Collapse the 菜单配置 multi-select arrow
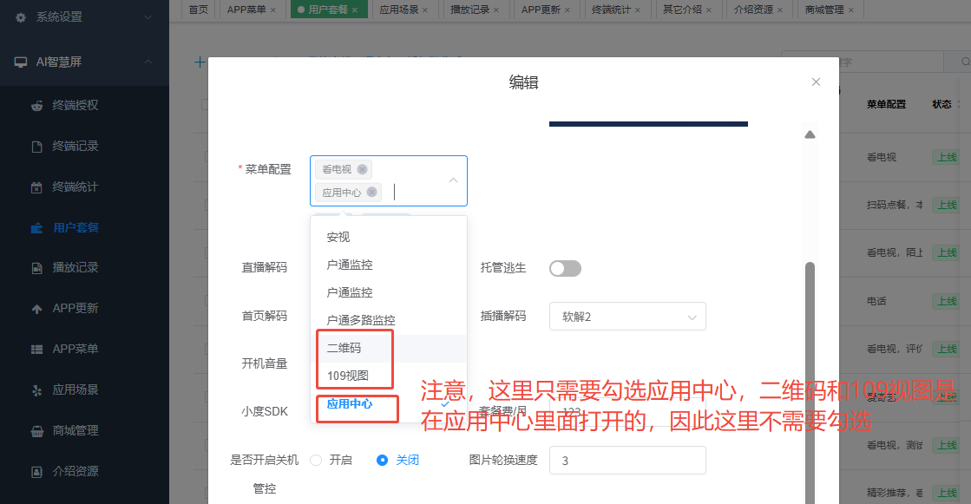This screenshot has width=971, height=504. click(453, 180)
